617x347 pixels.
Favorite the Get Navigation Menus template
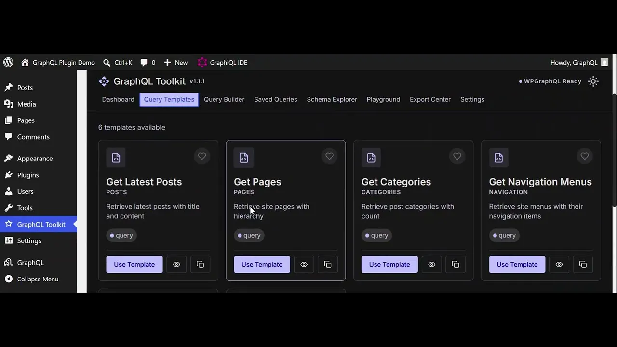click(x=585, y=156)
